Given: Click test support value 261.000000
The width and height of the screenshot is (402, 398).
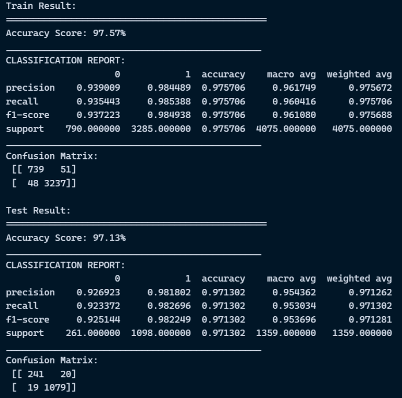Looking at the screenshot, I should [x=93, y=333].
